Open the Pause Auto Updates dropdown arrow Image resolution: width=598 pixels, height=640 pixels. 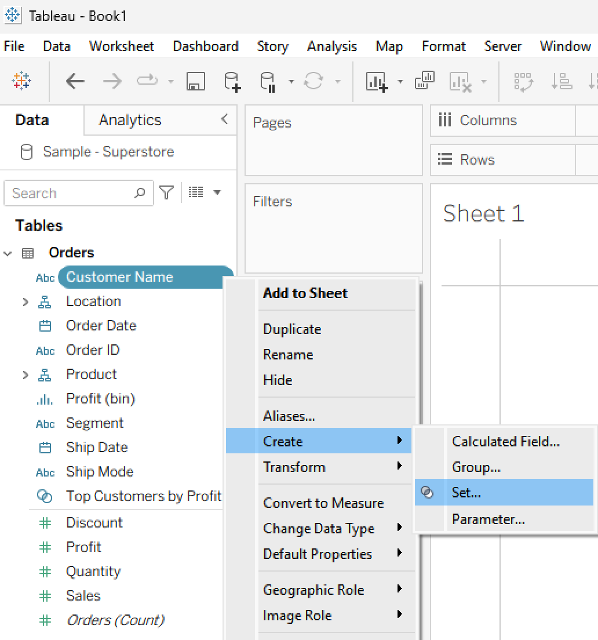291,82
